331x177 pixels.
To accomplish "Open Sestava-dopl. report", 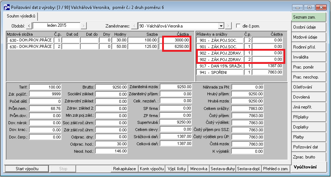I will (249, 169).
